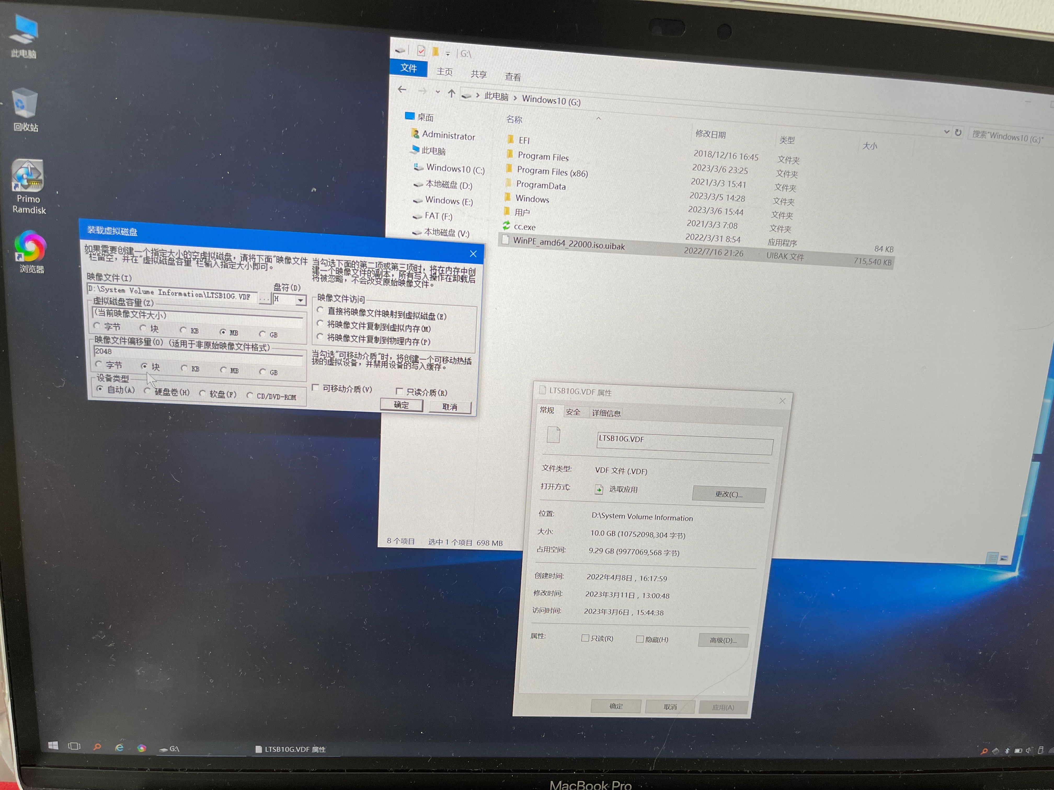Open the 文件 ribbon tab

[408, 68]
